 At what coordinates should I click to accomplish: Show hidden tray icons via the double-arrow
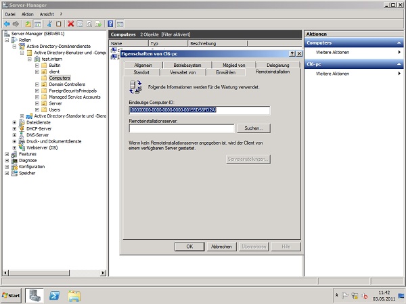click(336, 295)
